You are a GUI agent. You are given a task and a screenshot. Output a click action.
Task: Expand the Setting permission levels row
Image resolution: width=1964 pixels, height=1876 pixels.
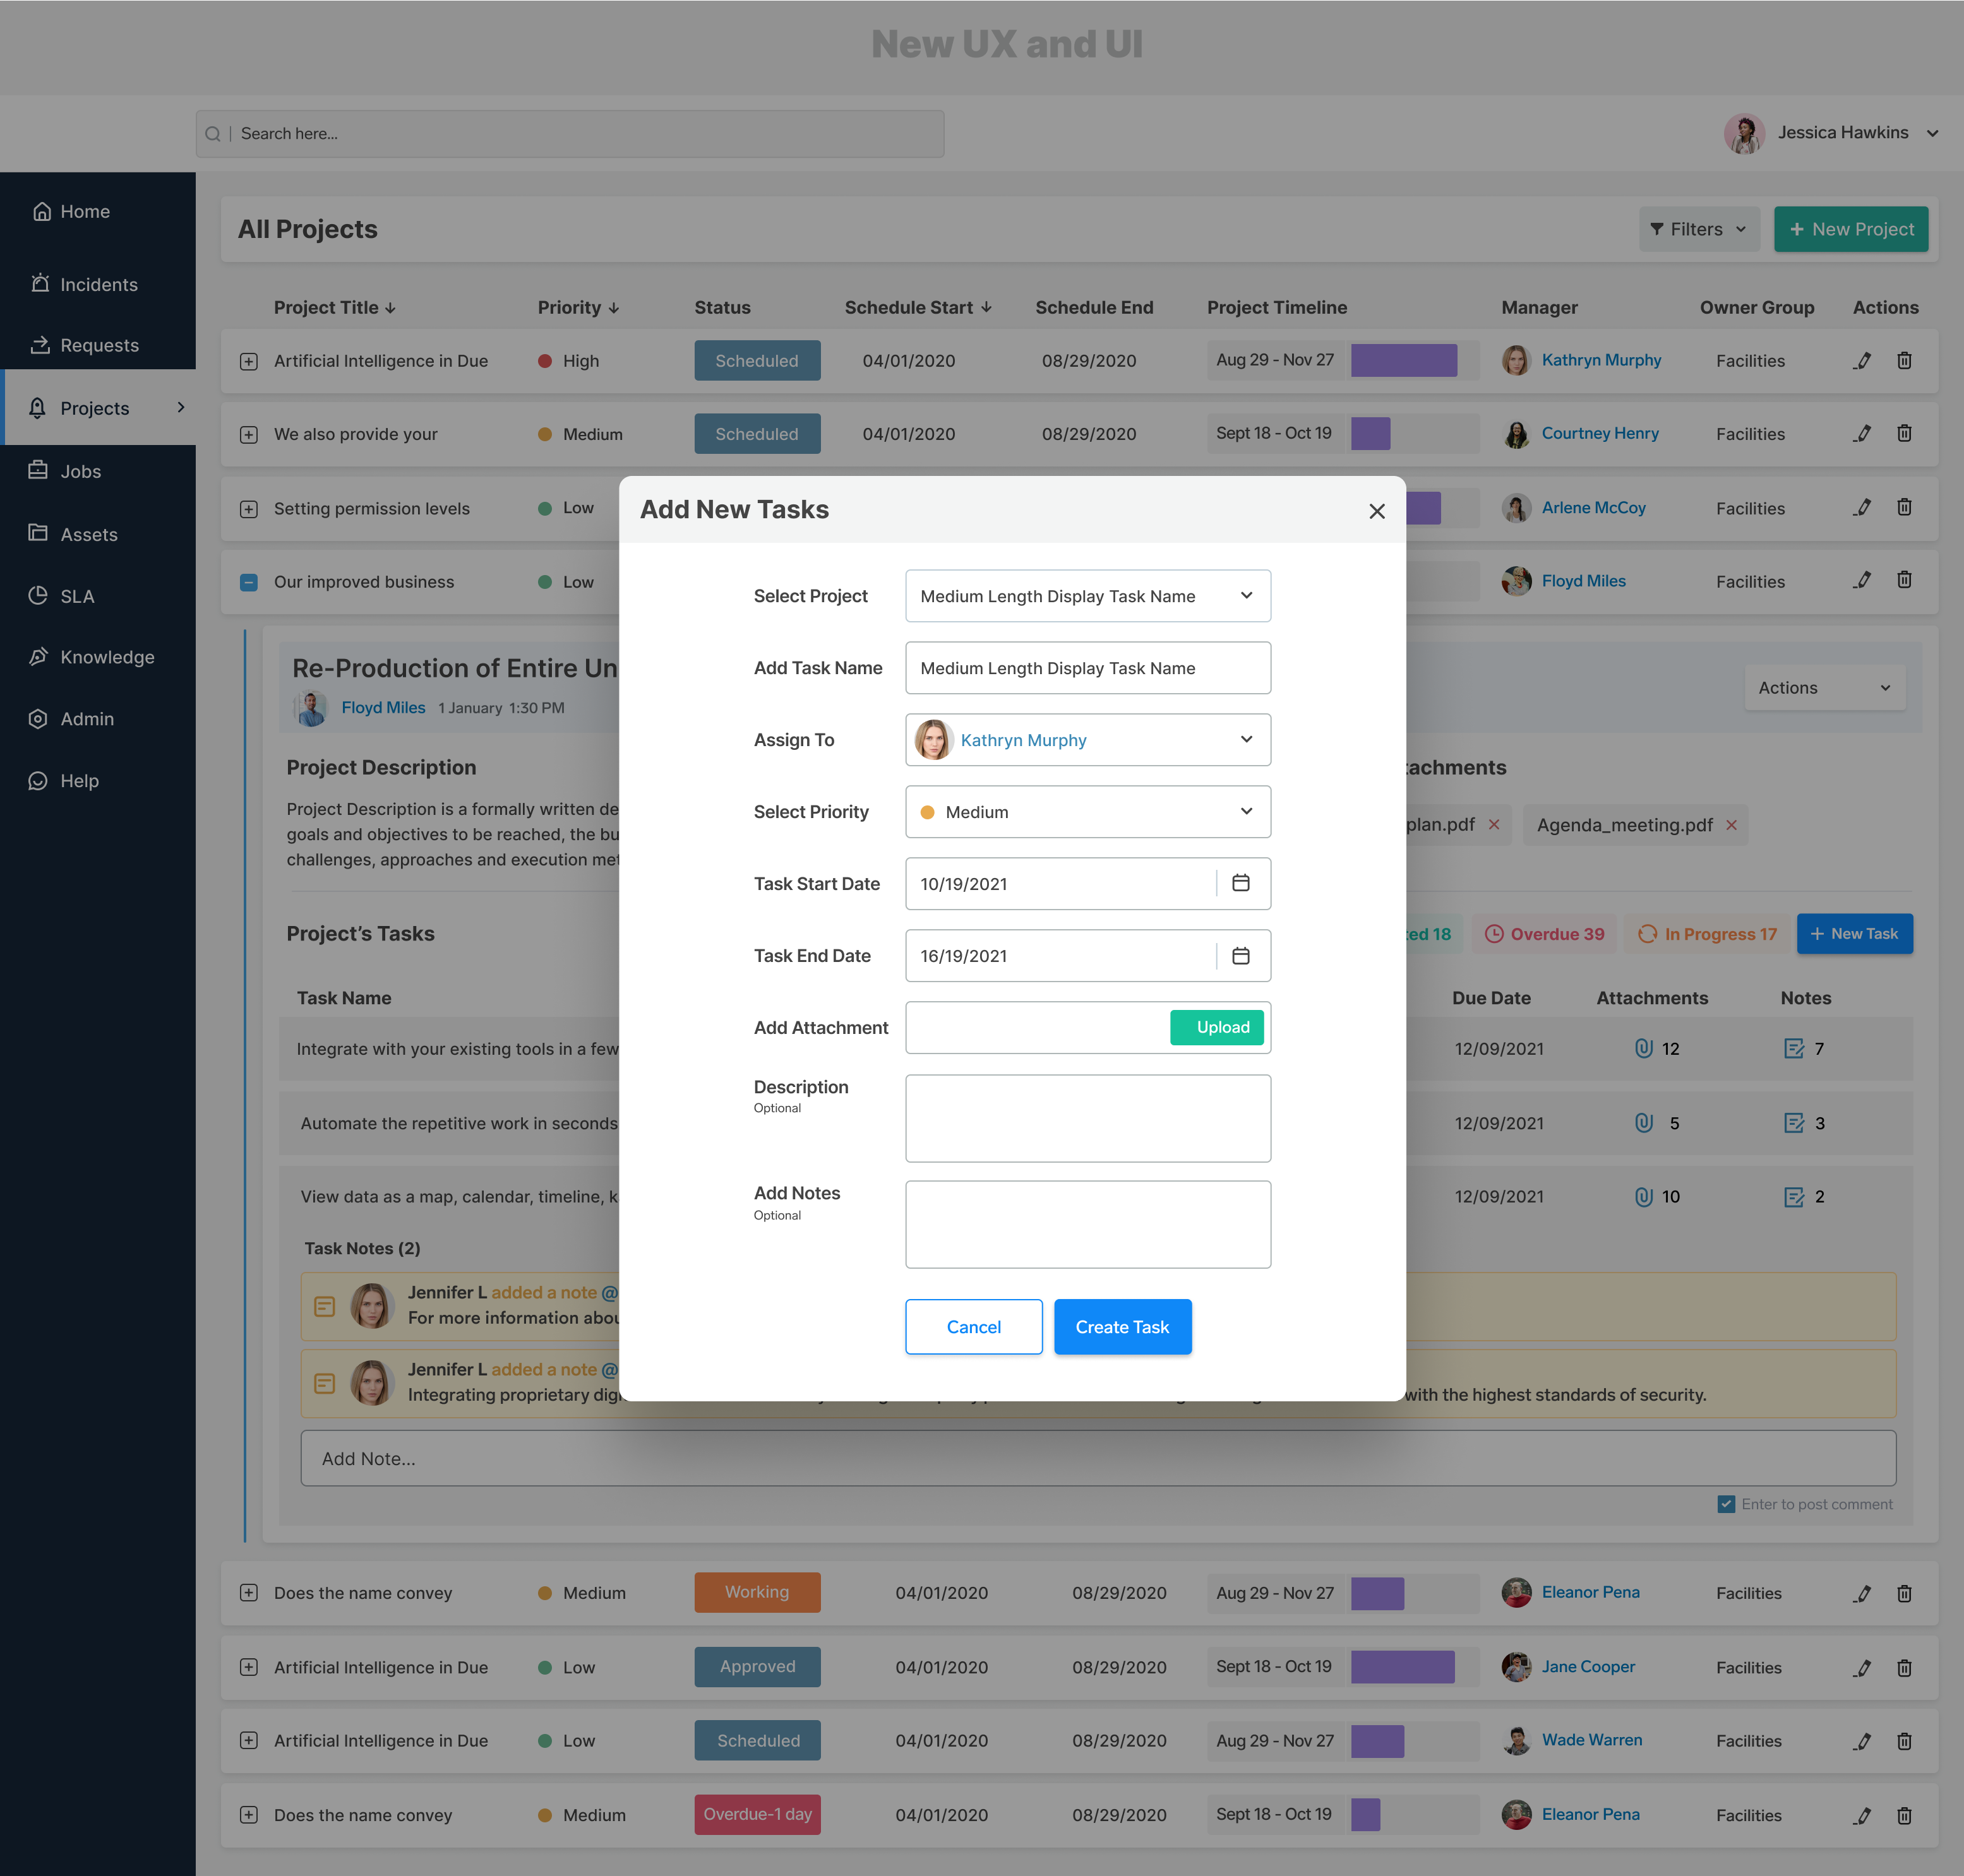coord(249,509)
